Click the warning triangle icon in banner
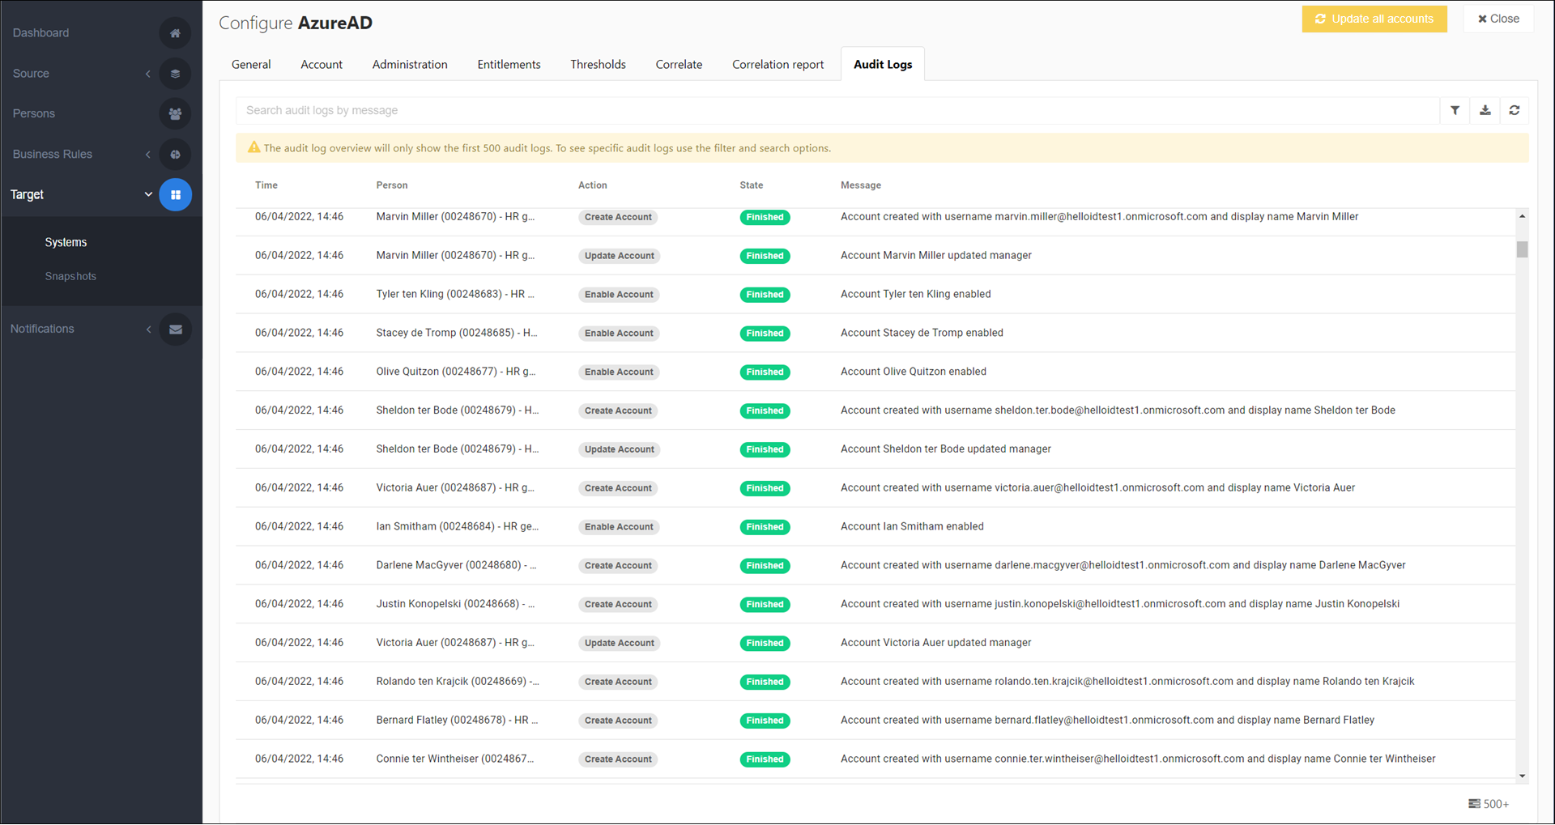Image resolution: width=1555 pixels, height=825 pixels. click(x=253, y=147)
